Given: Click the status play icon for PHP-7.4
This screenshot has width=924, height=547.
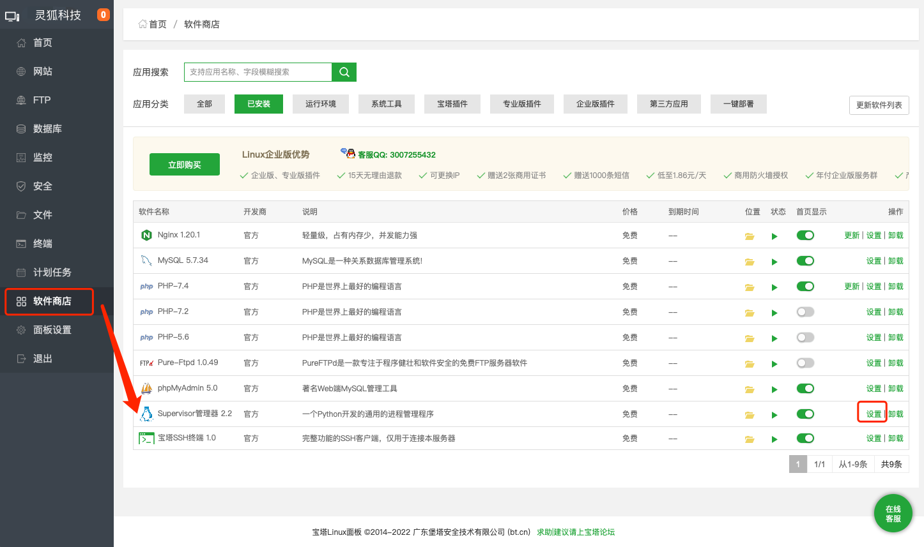Looking at the screenshot, I should coord(774,287).
